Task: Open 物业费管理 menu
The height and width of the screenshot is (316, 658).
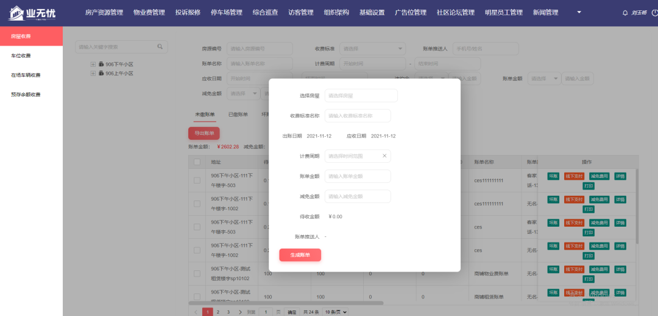Action: tap(149, 13)
